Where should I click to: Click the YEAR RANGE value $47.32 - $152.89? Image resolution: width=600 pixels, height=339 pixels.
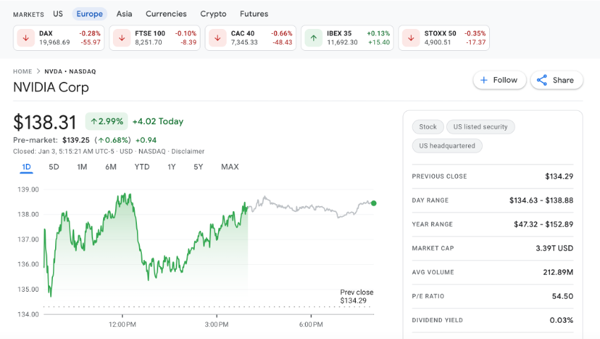coord(544,225)
